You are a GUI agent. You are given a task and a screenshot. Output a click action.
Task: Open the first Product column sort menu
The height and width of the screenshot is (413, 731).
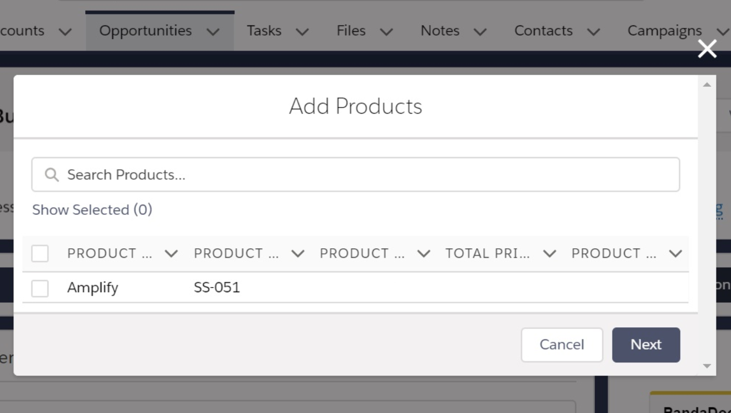point(171,254)
